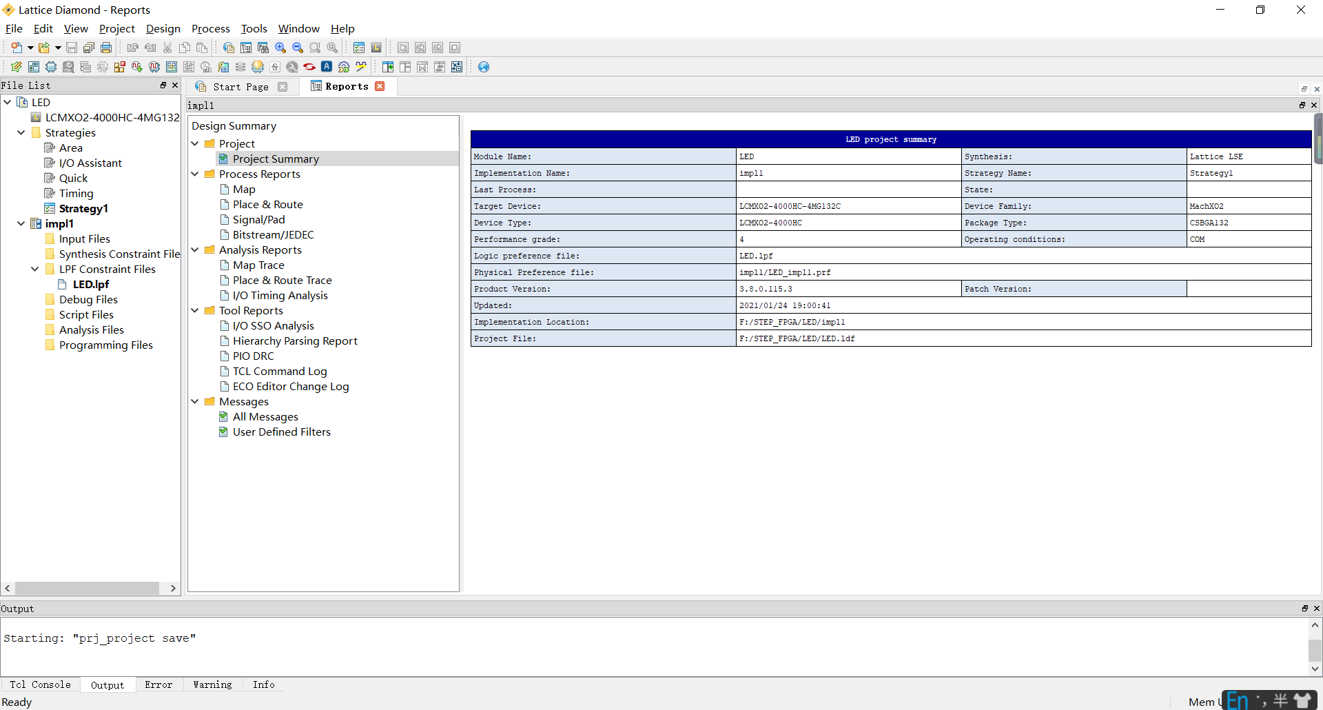The image size is (1323, 710).
Task: Open the Run Manager gear icon
Action: point(344,67)
